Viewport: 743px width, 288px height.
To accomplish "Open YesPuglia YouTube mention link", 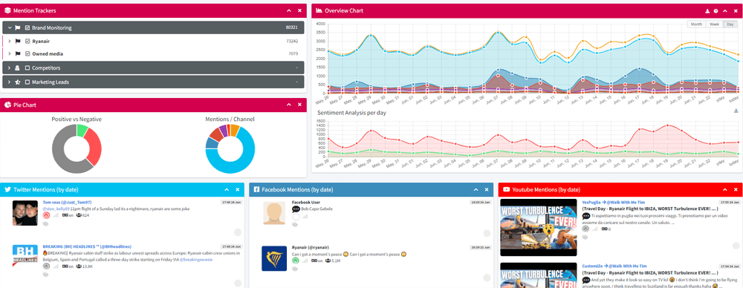I will coord(614,202).
